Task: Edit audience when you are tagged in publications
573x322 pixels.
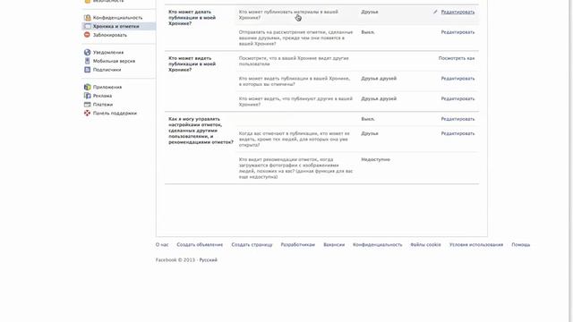Action: 458,133
